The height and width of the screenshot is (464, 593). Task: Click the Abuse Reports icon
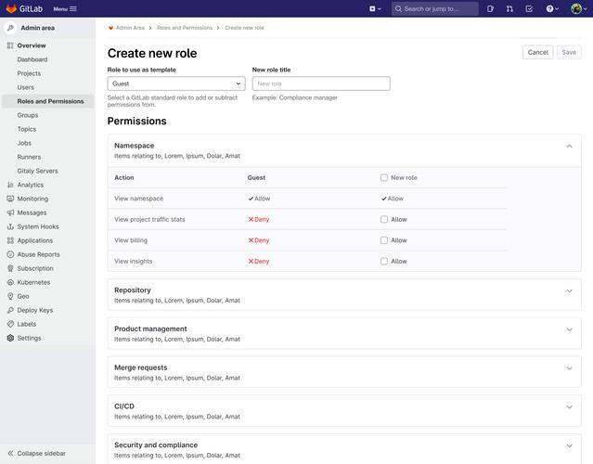pyautogui.click(x=10, y=254)
